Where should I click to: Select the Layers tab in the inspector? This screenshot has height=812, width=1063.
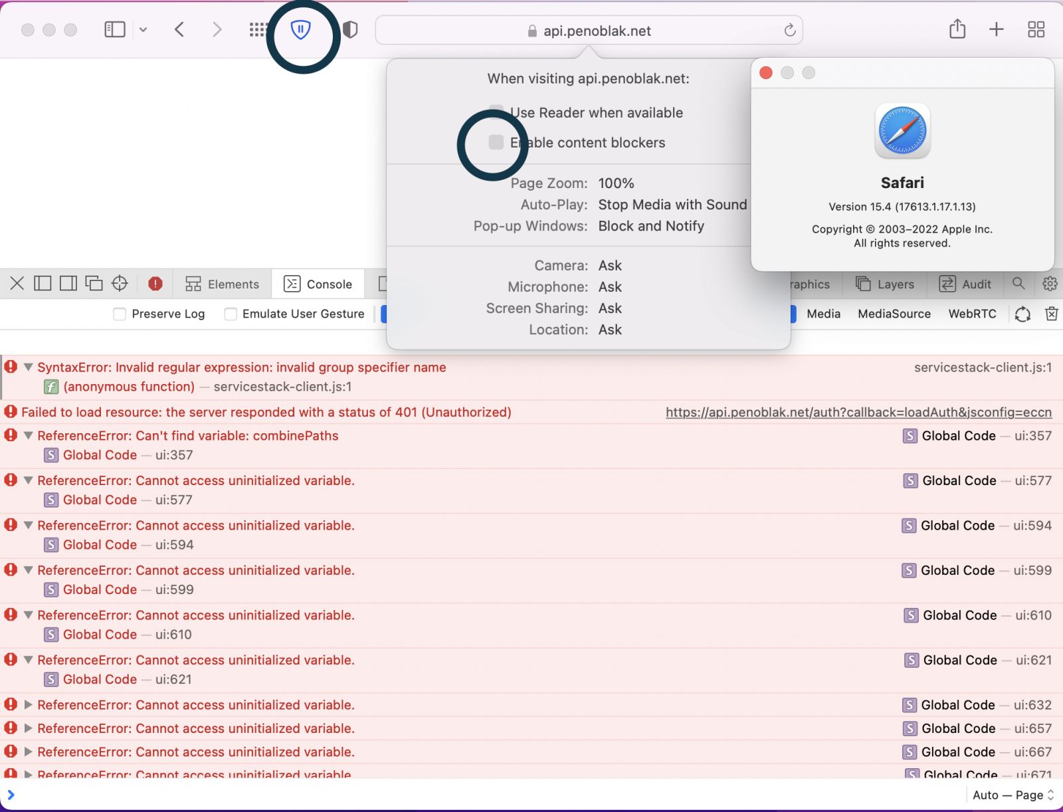[x=886, y=284]
